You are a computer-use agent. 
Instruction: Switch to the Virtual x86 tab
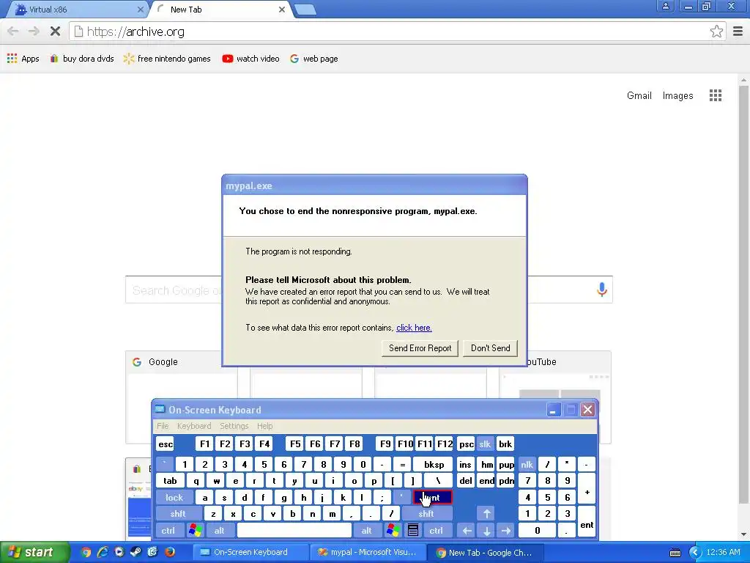[76, 9]
